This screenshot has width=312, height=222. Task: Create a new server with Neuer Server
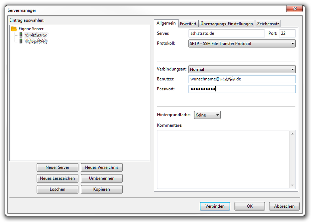[x=57, y=167]
